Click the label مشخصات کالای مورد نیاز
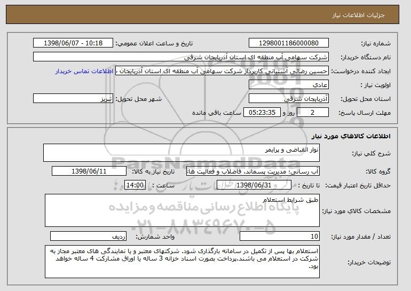Screen dimensions: 411x291 (x=356, y=211)
